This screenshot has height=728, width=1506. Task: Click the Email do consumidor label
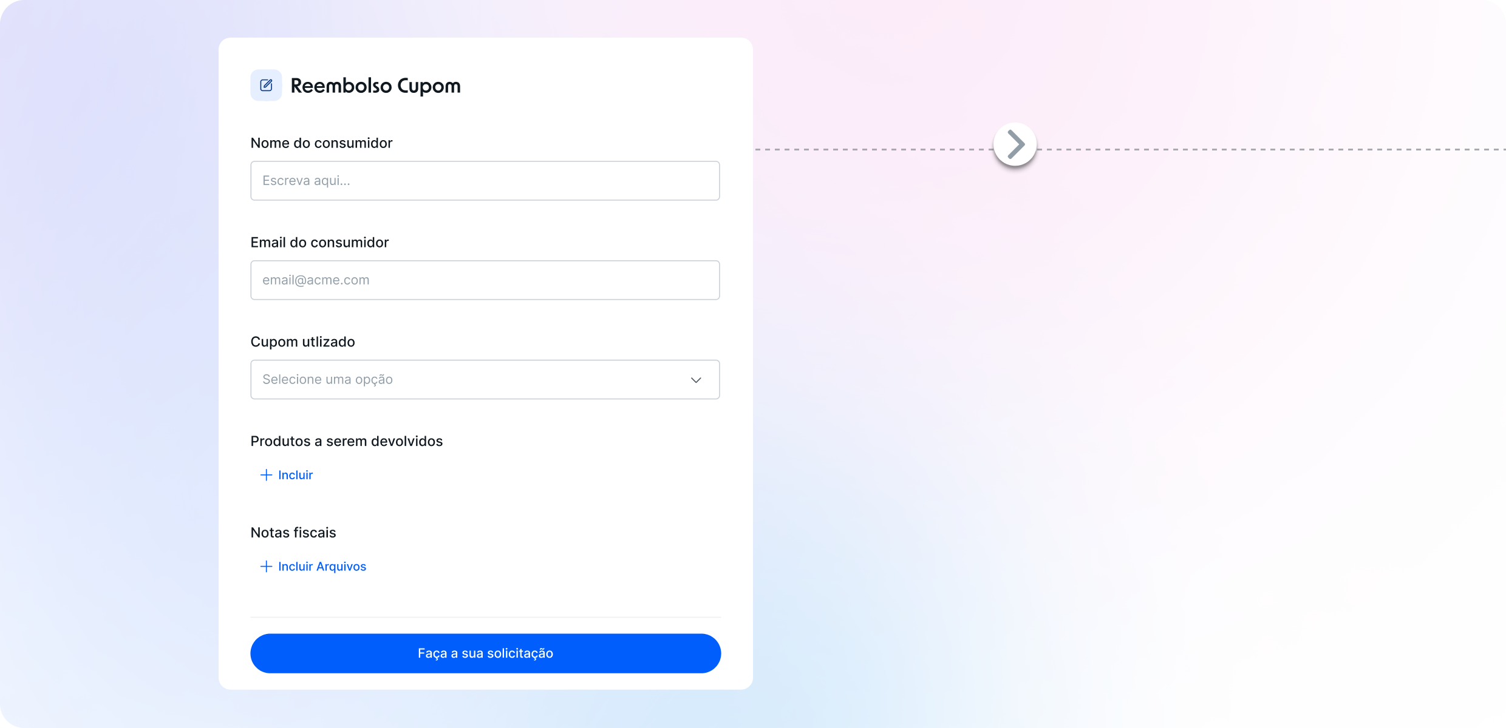click(x=319, y=243)
